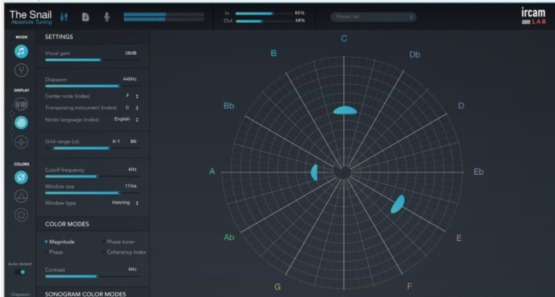Click the 38dB visual gain value
The height and width of the screenshot is (297, 555).
(x=131, y=53)
